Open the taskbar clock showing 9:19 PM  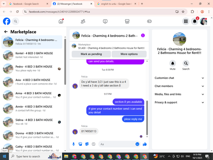(197, 157)
